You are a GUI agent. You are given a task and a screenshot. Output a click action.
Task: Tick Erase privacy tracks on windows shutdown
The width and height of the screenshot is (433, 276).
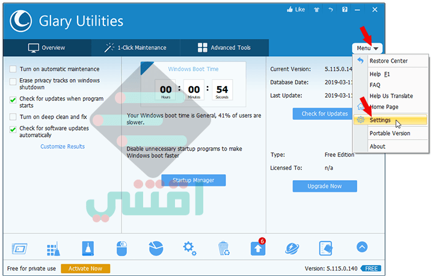tap(13, 82)
